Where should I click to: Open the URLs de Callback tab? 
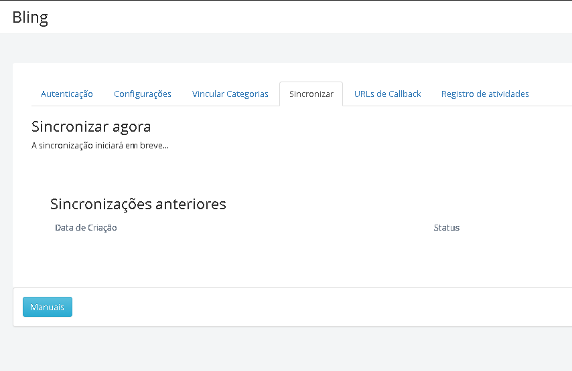click(x=387, y=94)
